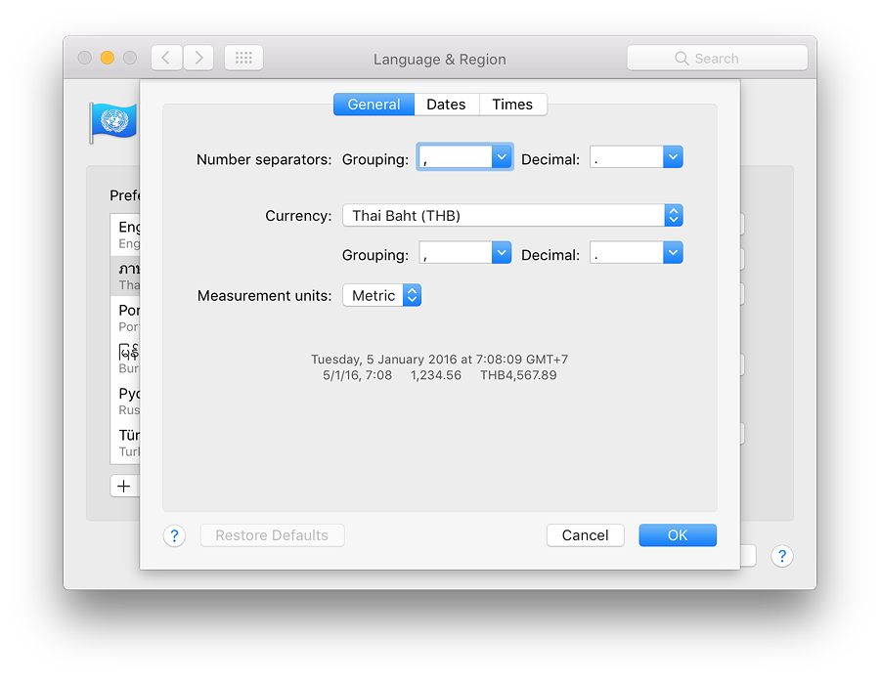Screen dimensions: 880x680
Task: Open currency Decimal separator dropdown arrow
Action: (x=673, y=252)
